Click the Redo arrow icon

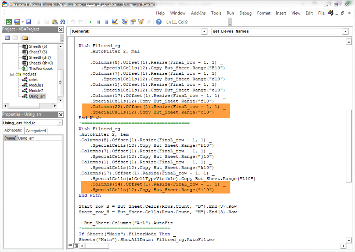point(80,22)
